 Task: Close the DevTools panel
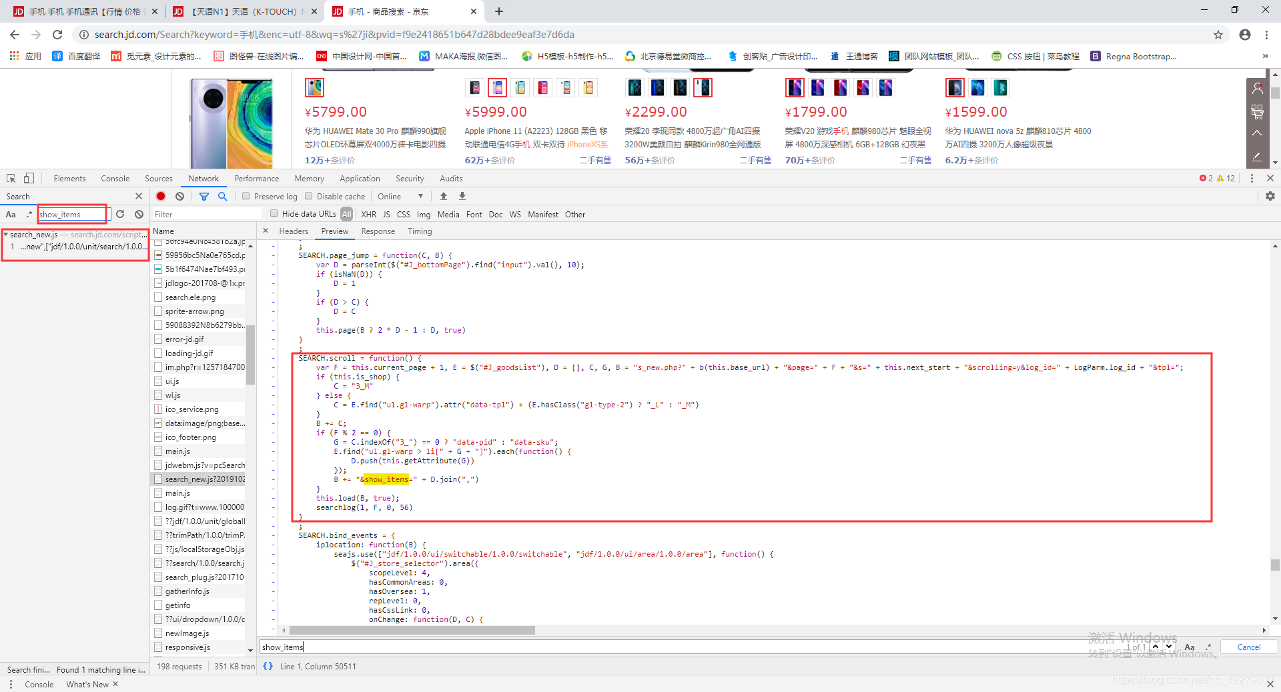(1270, 179)
